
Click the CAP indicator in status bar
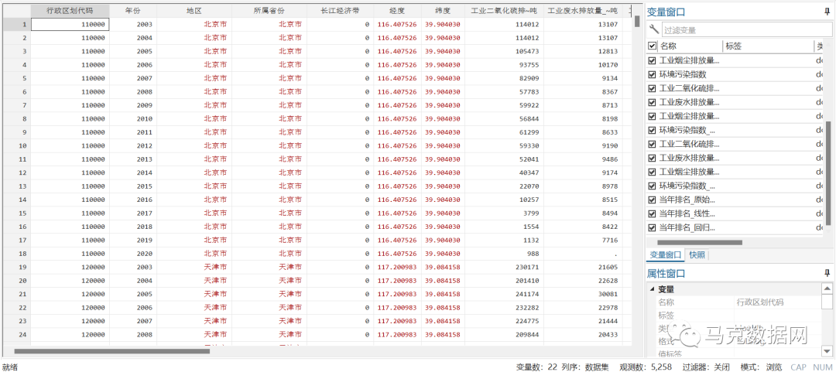click(x=798, y=367)
